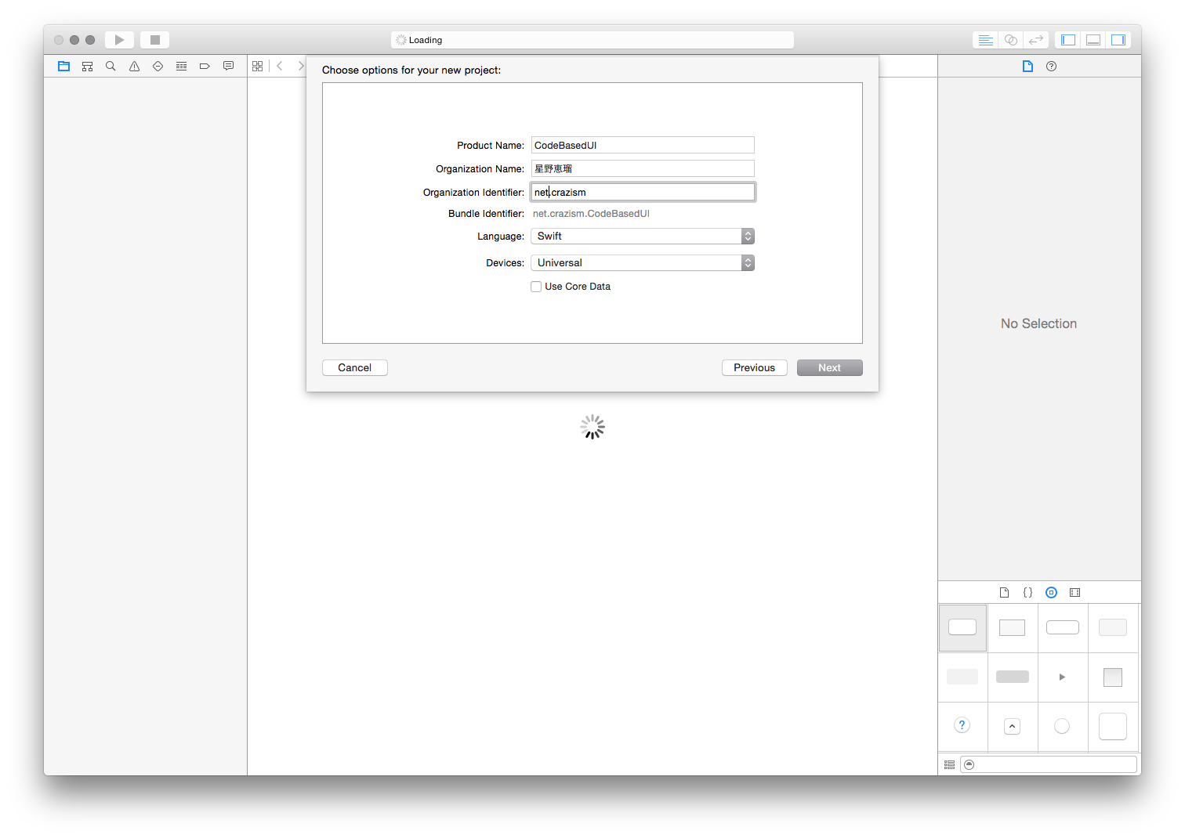Open the Devices dropdown showing Universal

pyautogui.click(x=643, y=262)
